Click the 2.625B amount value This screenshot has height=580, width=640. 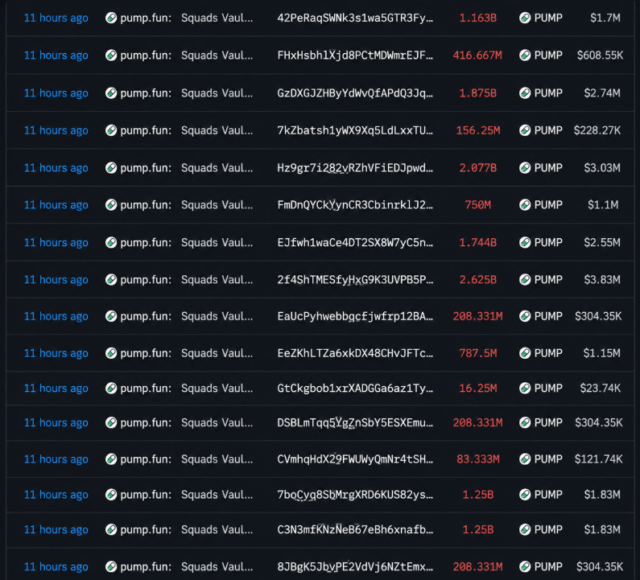coord(478,280)
